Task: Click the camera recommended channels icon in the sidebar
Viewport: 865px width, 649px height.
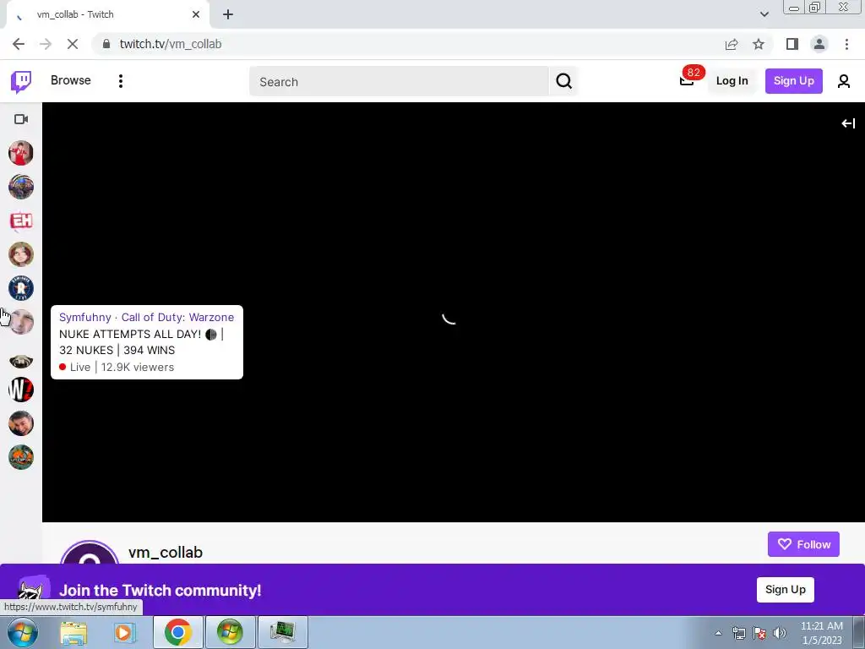Action: (21, 119)
